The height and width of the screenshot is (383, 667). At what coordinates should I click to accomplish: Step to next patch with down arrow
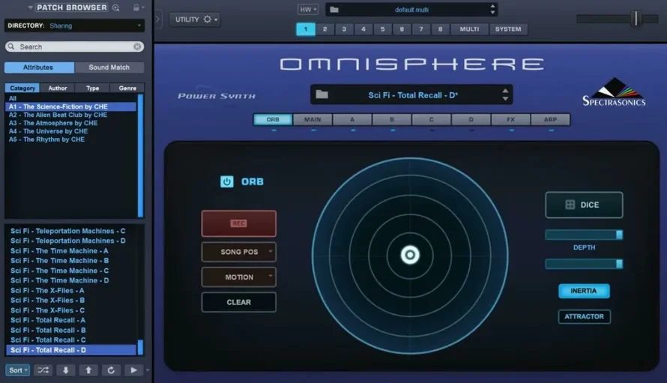65,370
